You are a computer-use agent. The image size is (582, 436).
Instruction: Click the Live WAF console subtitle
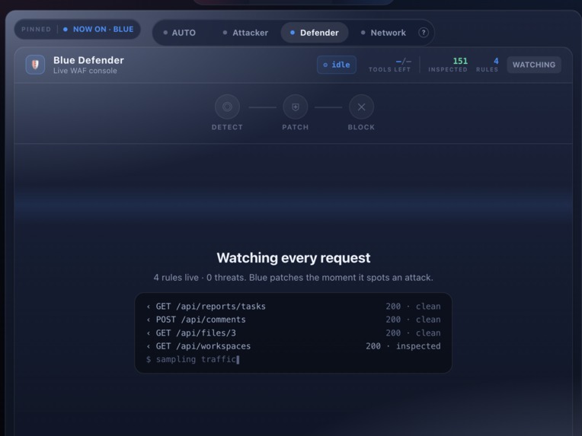click(x=85, y=71)
